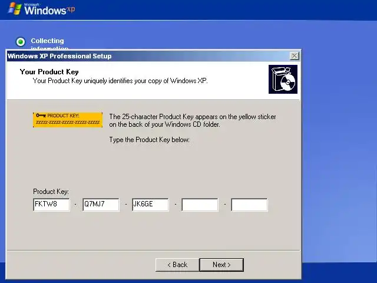This screenshot has width=377, height=283.
Task: Click the 'Product Key:' label
Action: click(51, 192)
